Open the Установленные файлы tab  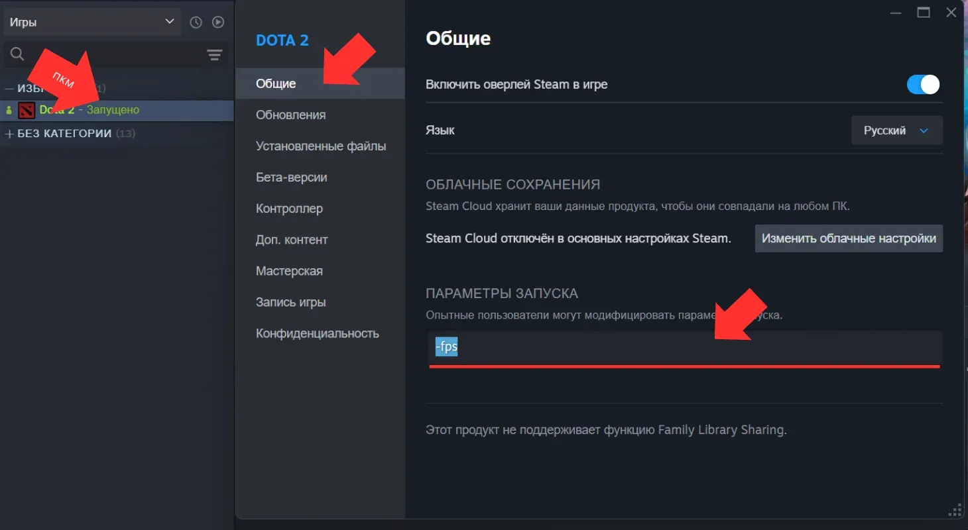(x=320, y=146)
